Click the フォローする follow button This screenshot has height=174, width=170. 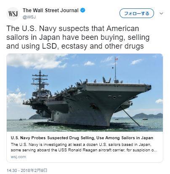137,13
